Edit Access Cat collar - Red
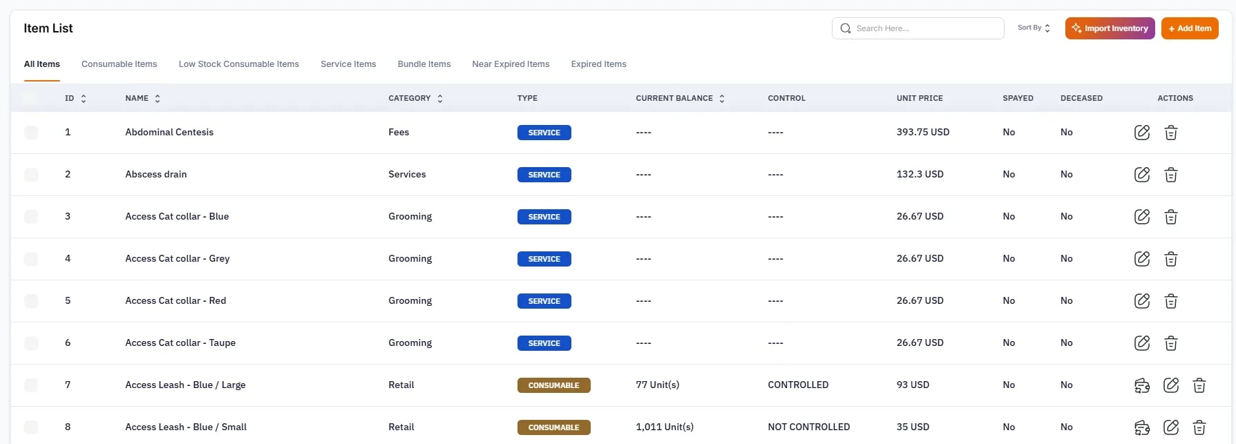This screenshot has width=1236, height=444. click(x=1142, y=301)
